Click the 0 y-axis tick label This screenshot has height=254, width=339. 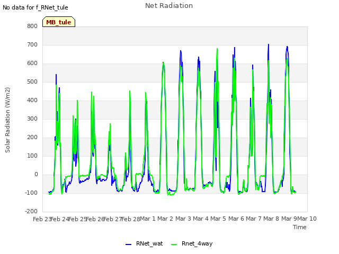[x=36, y=174]
